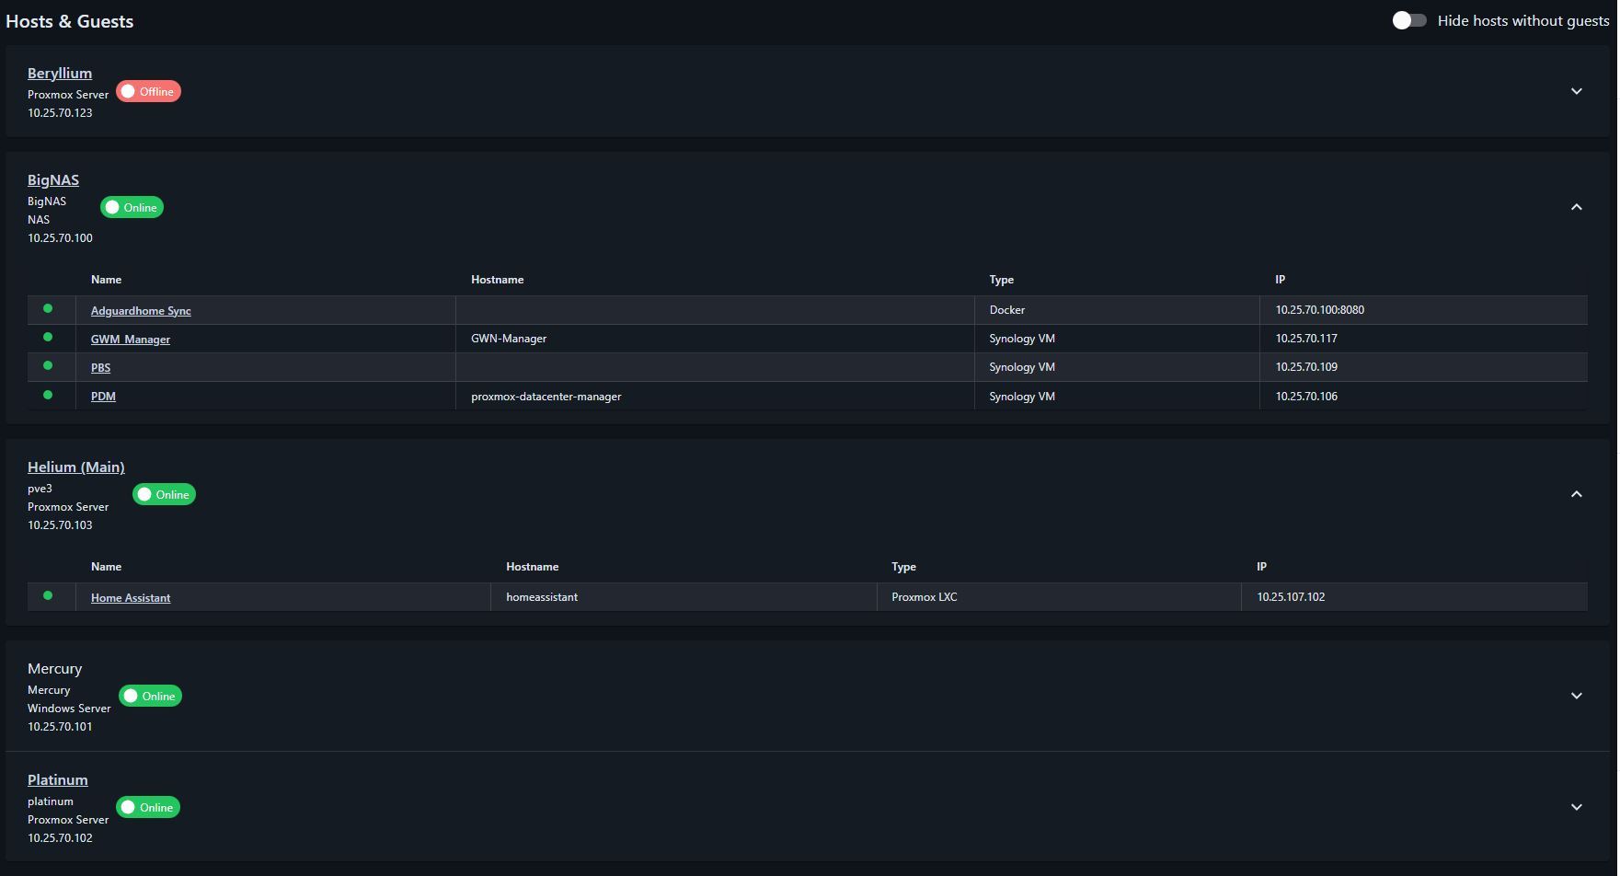The height and width of the screenshot is (876, 1620).
Task: Open the GWM Manager guest link
Action: (x=131, y=340)
